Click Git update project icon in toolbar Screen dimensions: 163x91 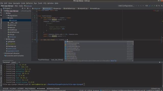[150, 6]
